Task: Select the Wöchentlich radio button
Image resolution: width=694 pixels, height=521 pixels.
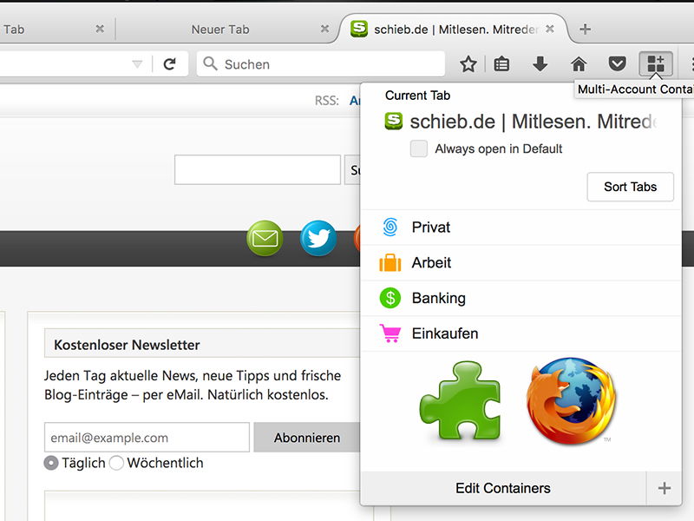Action: click(x=116, y=463)
